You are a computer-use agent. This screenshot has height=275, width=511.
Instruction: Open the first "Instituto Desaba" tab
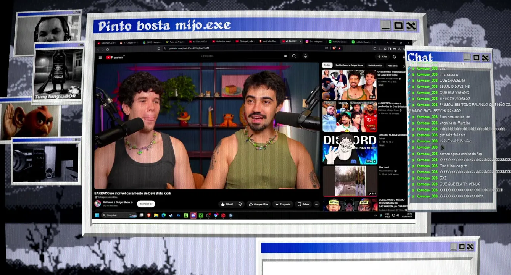click(339, 42)
